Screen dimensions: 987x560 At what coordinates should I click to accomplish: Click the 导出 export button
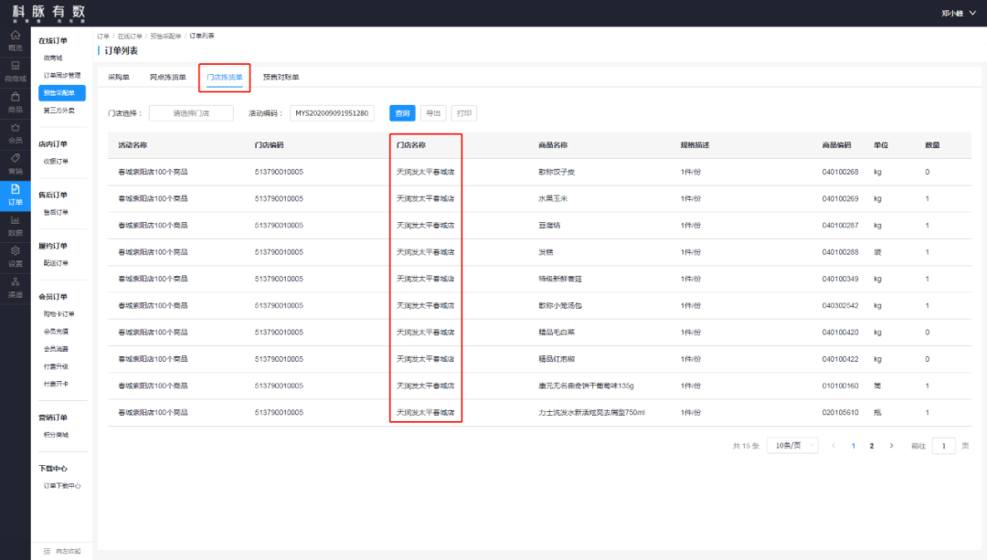pyautogui.click(x=433, y=113)
